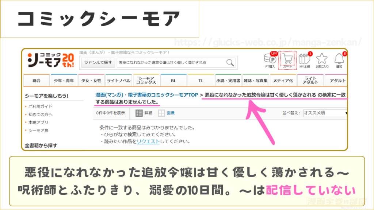Click 全書籍から探す sidebar heading

point(41,145)
